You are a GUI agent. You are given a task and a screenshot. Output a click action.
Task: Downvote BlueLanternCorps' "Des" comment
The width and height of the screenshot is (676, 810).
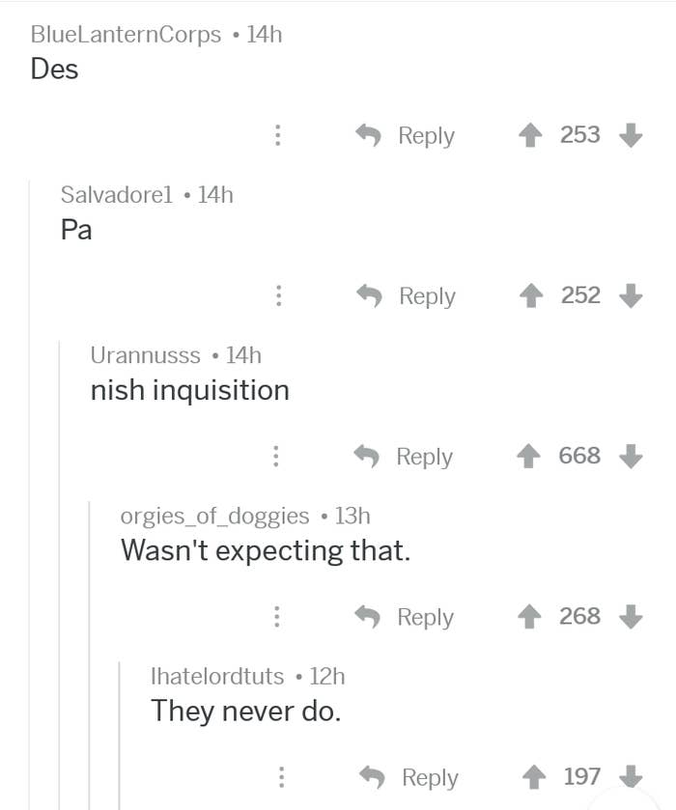click(631, 135)
